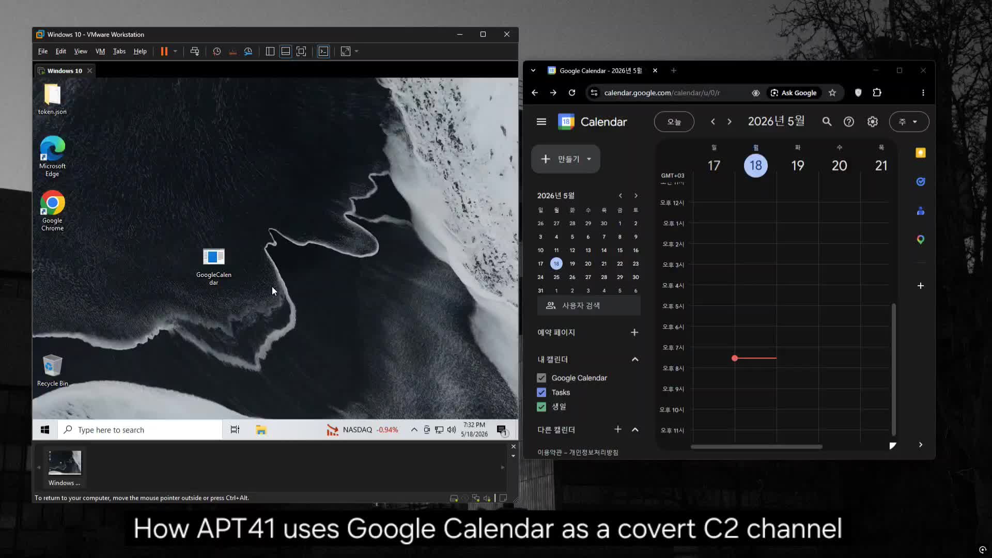The image size is (992, 558).
Task: Reload the Google Calendar page
Action: (x=572, y=93)
